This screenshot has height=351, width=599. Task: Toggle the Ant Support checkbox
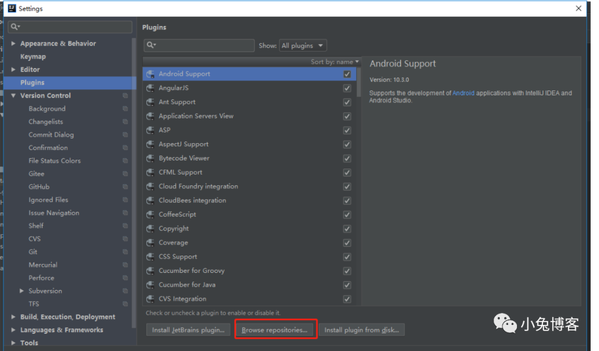pyautogui.click(x=347, y=103)
